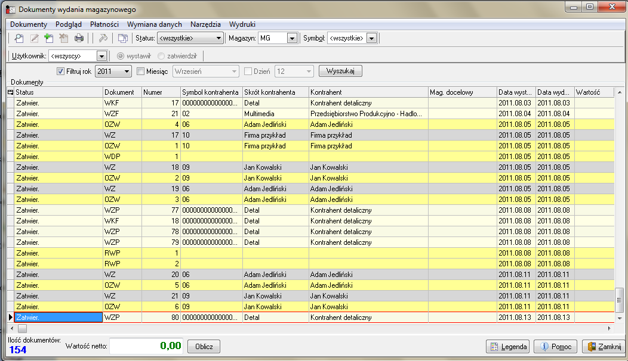The height and width of the screenshot is (361, 628).
Task: Click the Zamknij button
Action: (604, 347)
